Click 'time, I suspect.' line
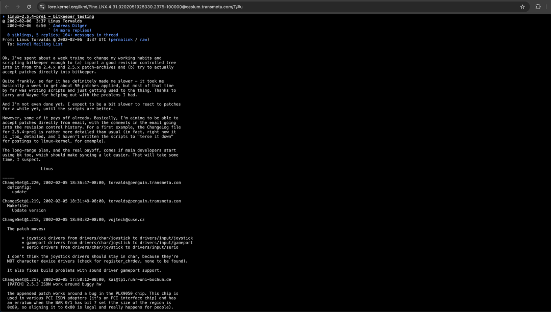 (x=20, y=160)
